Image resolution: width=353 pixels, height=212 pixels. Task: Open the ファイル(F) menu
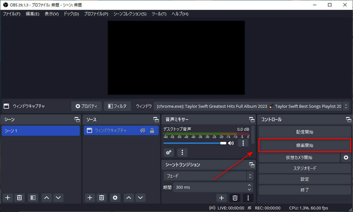[12, 14]
